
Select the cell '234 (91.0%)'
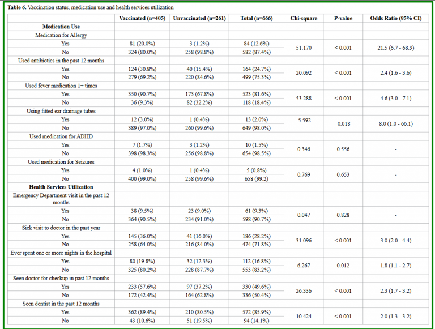pos(199,219)
